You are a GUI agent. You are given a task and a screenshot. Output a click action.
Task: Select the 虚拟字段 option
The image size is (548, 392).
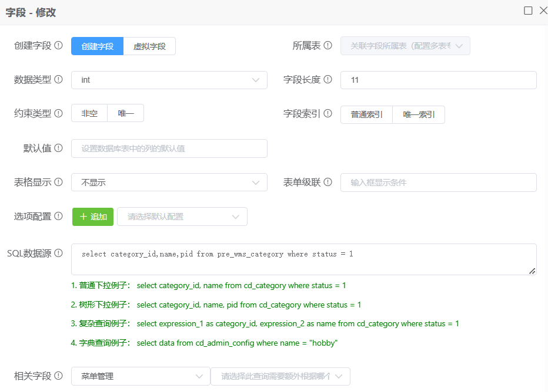coord(149,46)
